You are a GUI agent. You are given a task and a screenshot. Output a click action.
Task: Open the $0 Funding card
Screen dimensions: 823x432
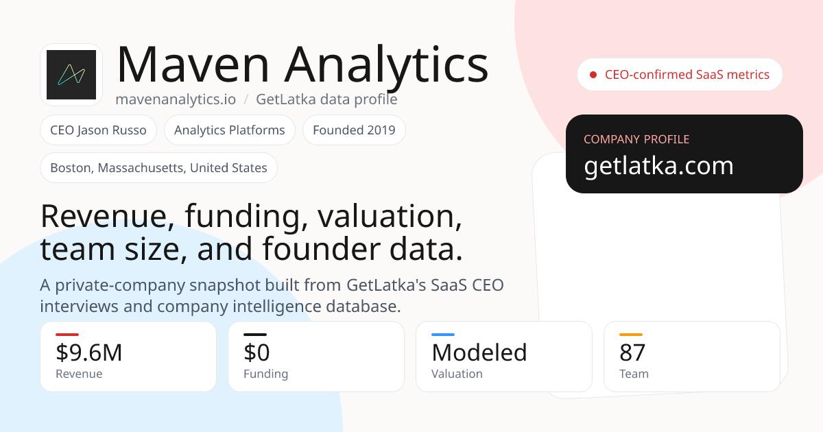click(316, 357)
